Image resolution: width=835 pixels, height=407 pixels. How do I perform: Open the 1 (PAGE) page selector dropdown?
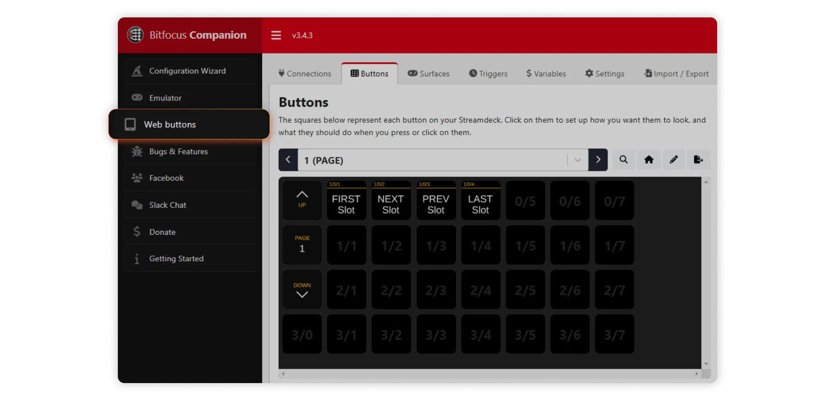coord(443,160)
